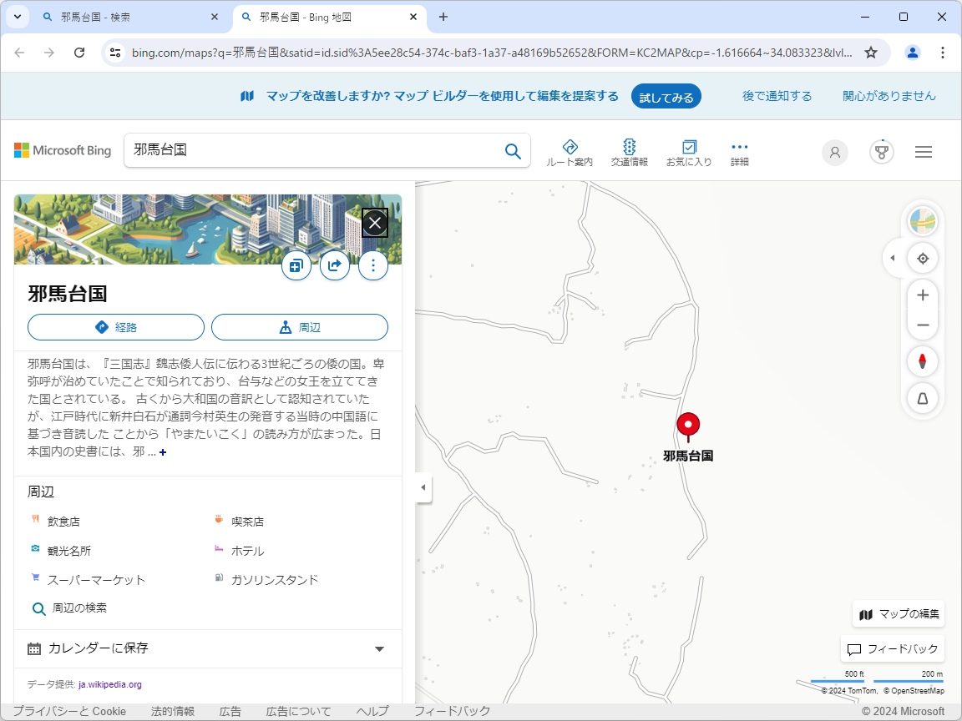
Task: Zoom in with the plus control
Action: click(x=922, y=295)
